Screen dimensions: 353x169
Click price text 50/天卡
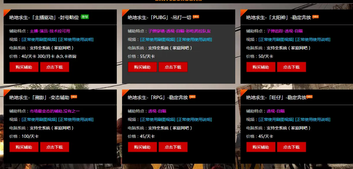(x=266, y=56)
